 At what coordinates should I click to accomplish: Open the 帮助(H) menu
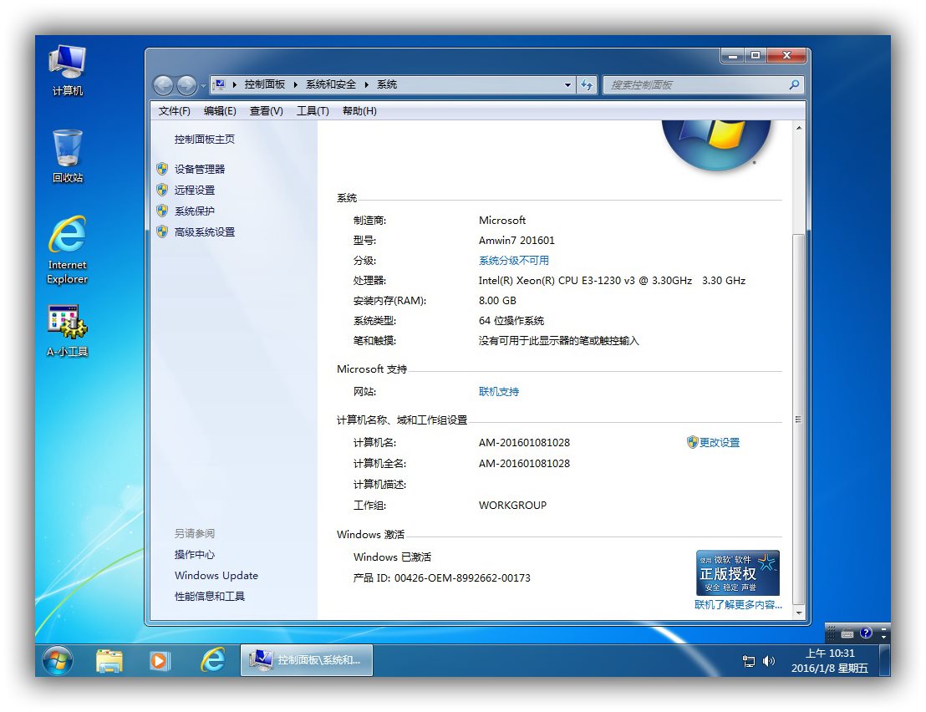[359, 111]
